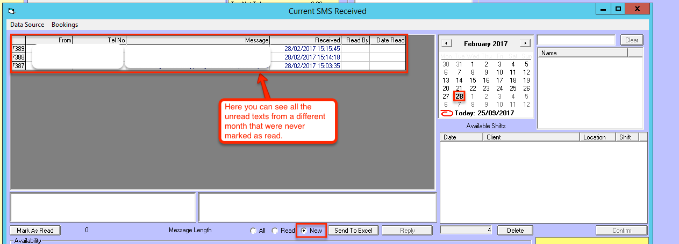Go to previous month in calendar
The image size is (679, 244).
[x=447, y=43]
